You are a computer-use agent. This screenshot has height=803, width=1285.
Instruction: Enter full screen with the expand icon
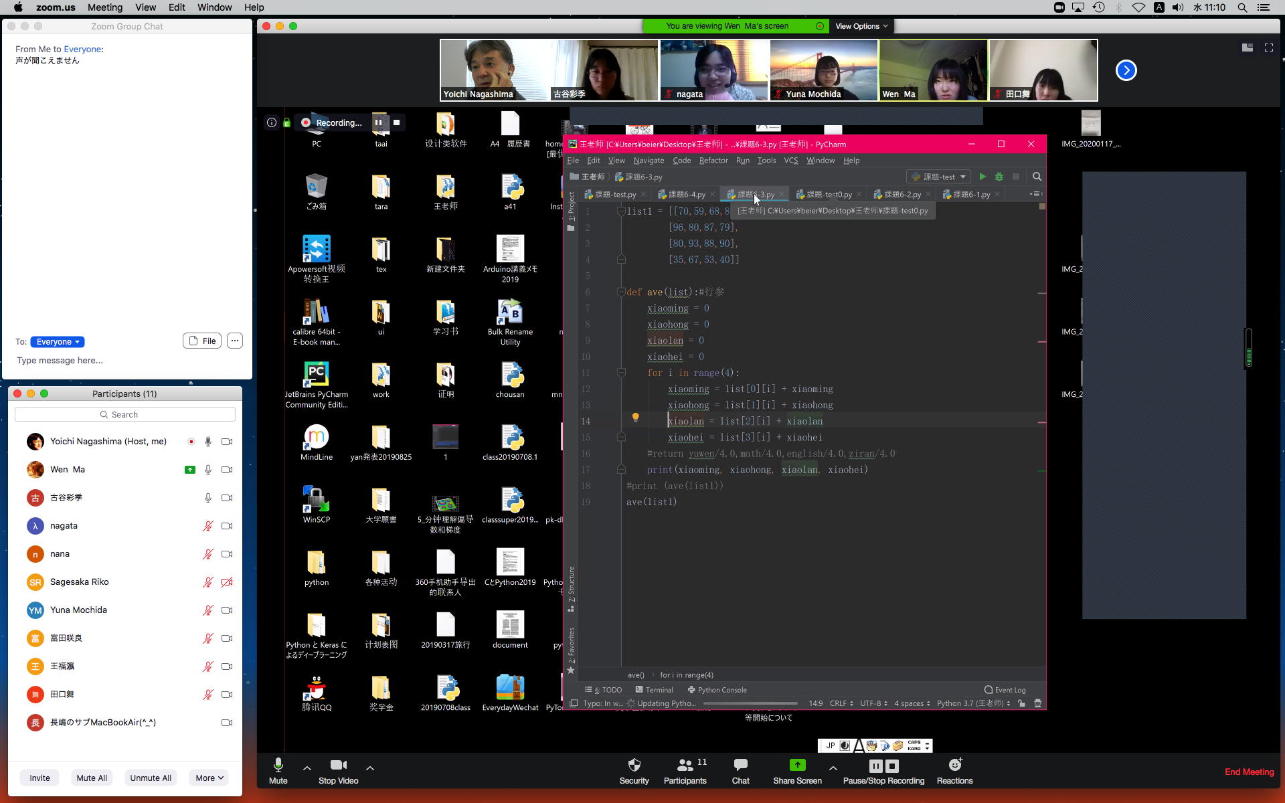point(1268,48)
